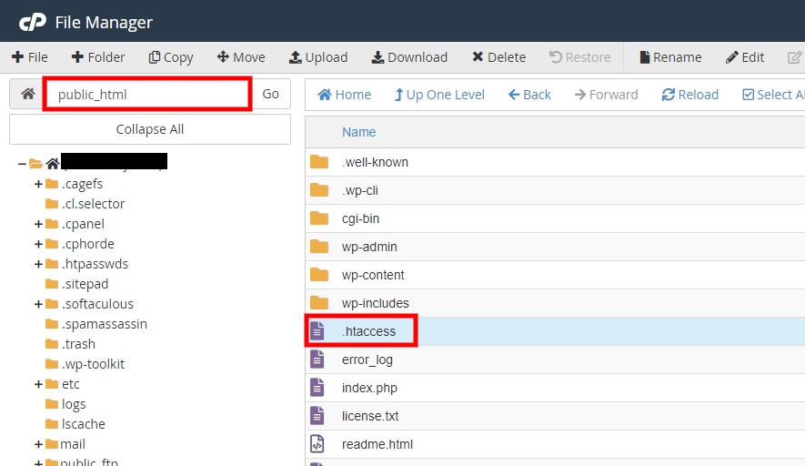
Task: Click the wp-content folder icon
Action: pyautogui.click(x=319, y=276)
